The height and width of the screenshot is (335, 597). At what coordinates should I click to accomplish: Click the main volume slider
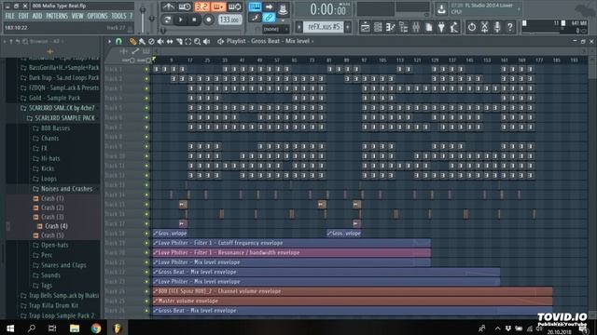click(143, 19)
